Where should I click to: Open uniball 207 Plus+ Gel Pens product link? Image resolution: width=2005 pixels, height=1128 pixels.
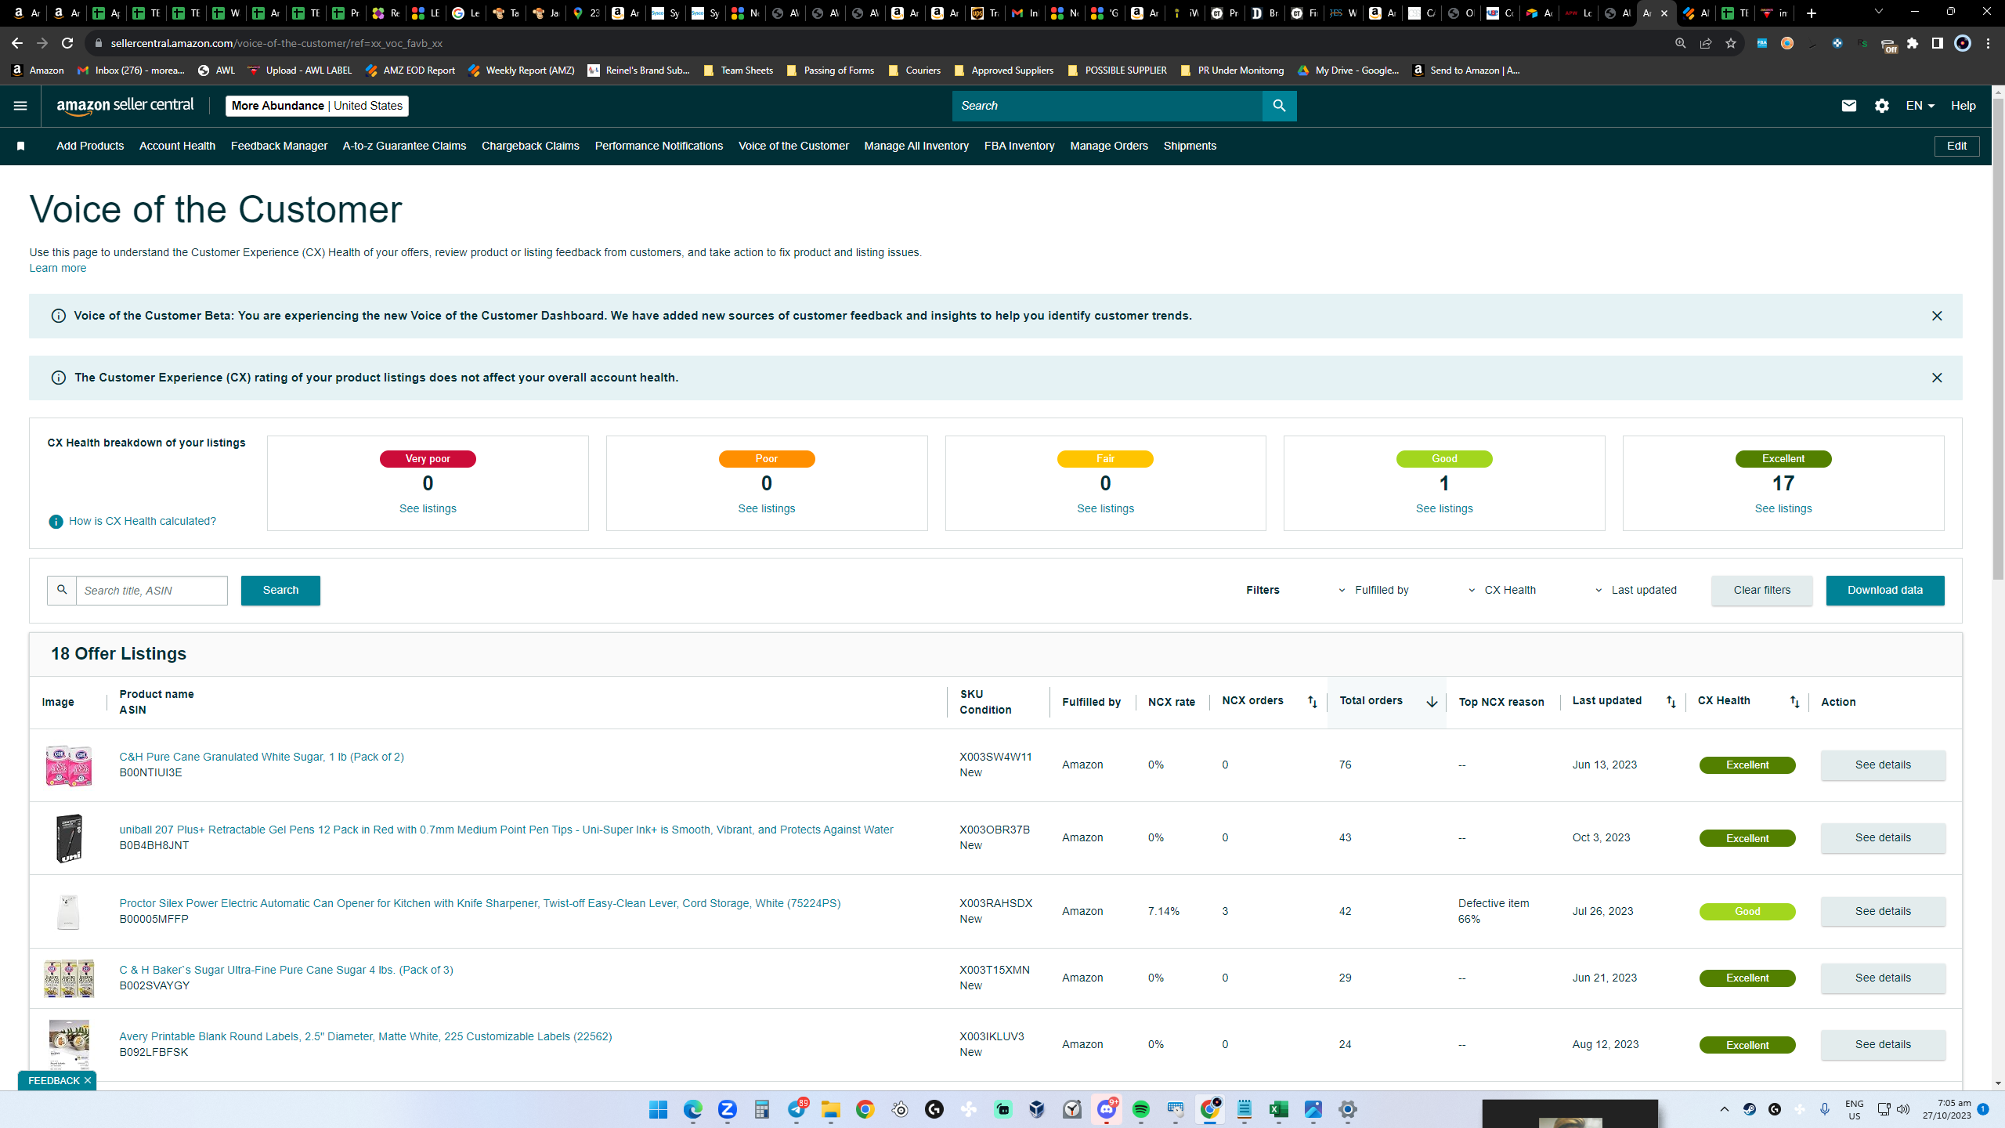(x=506, y=830)
